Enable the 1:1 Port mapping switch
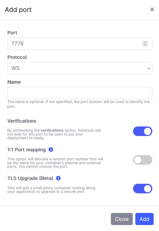 pos(143,160)
